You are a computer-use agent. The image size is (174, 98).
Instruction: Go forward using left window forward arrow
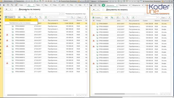[11, 9]
